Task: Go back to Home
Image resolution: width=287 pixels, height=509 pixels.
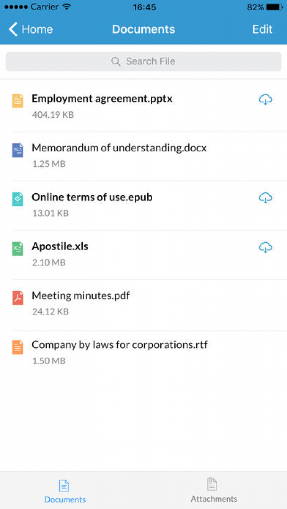Action: tap(31, 29)
